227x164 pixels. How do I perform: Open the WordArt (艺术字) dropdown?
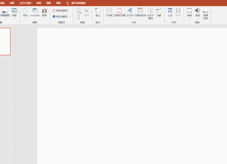(130, 18)
